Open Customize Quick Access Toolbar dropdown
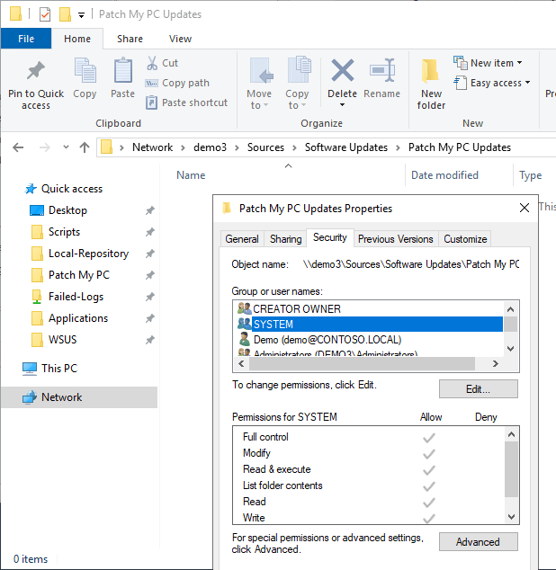556x570 pixels. [x=81, y=15]
